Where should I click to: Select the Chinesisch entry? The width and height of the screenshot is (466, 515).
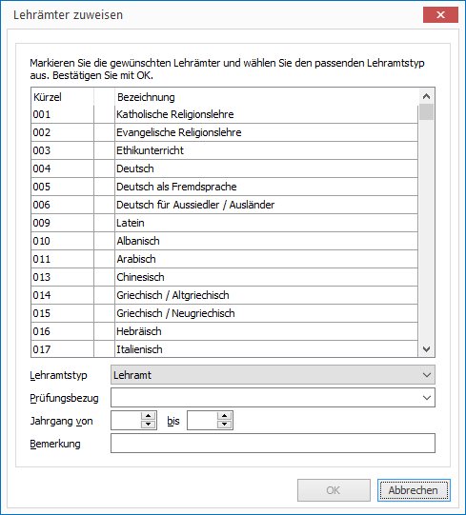224,277
